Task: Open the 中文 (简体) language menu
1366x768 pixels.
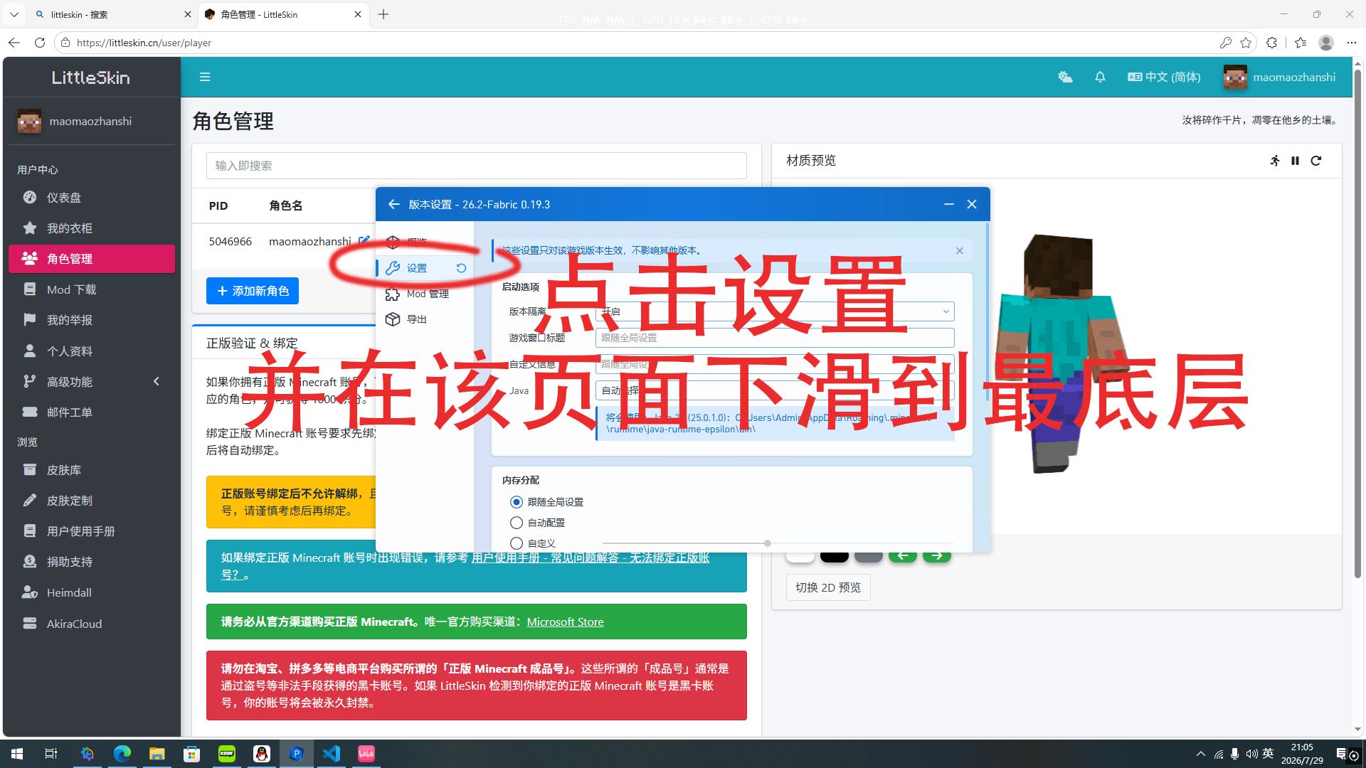Action: click(x=1164, y=77)
